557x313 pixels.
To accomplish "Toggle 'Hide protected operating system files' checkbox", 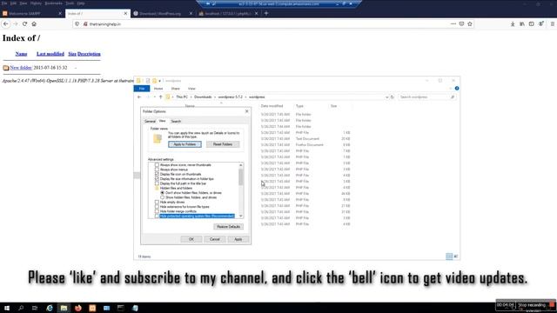I will coord(157,216).
